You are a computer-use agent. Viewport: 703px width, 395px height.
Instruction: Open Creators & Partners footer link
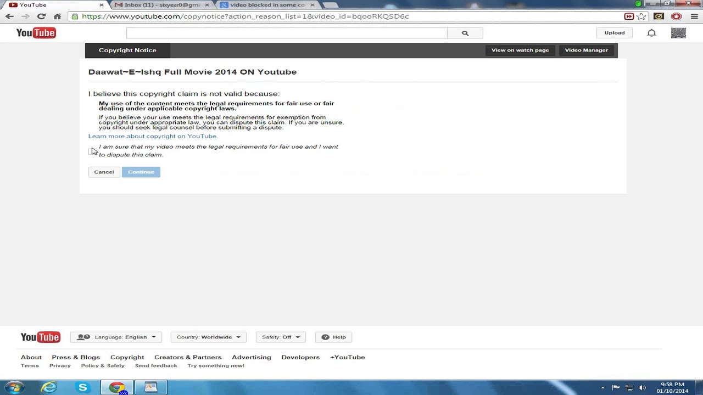pyautogui.click(x=188, y=357)
